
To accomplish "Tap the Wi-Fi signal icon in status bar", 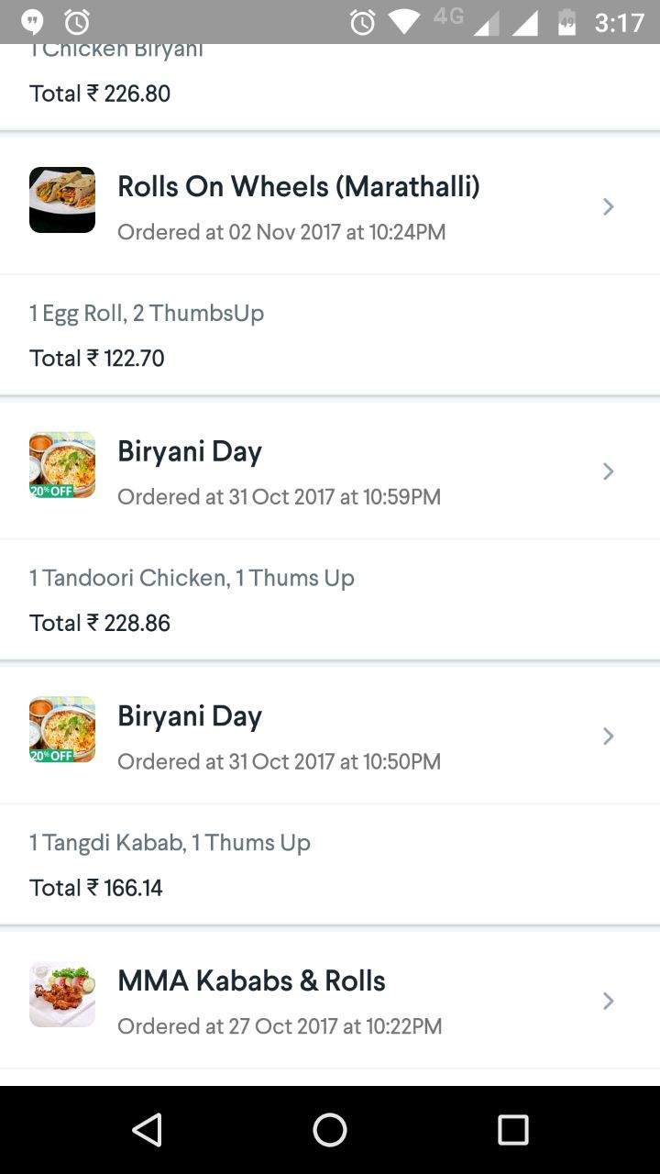I will point(403,22).
